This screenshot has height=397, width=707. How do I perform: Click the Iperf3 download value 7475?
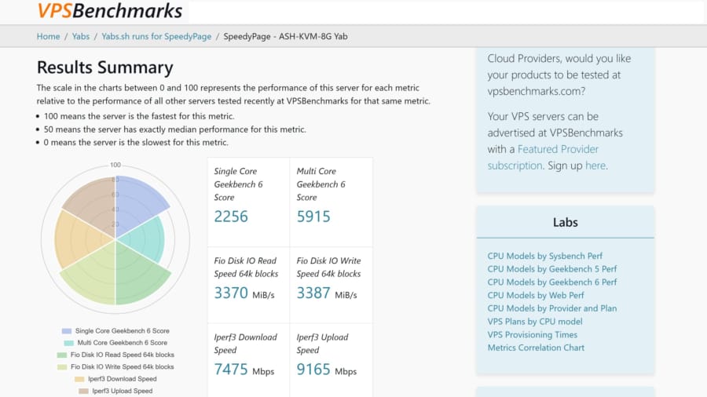tap(231, 370)
